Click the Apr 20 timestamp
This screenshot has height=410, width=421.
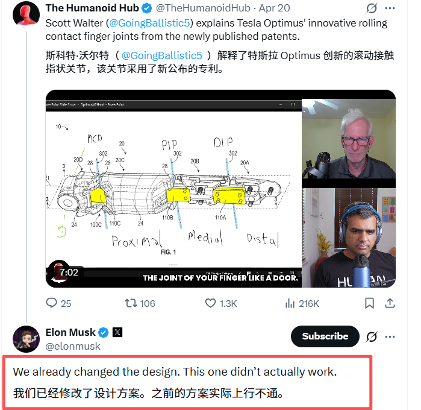(274, 8)
